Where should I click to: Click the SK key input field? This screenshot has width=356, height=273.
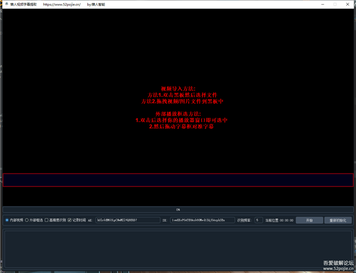click(202, 220)
